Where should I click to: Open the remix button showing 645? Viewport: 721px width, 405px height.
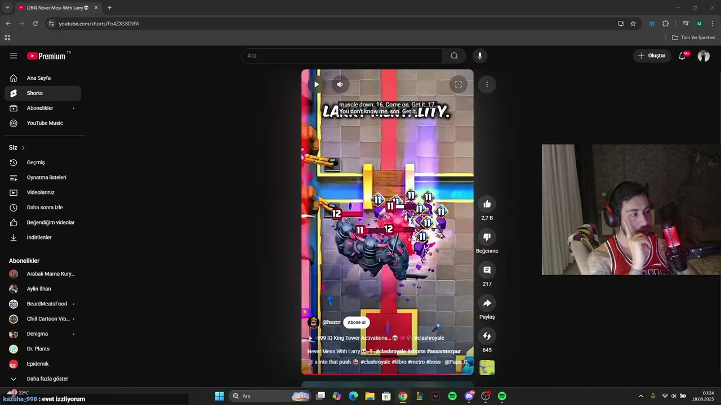(x=487, y=336)
